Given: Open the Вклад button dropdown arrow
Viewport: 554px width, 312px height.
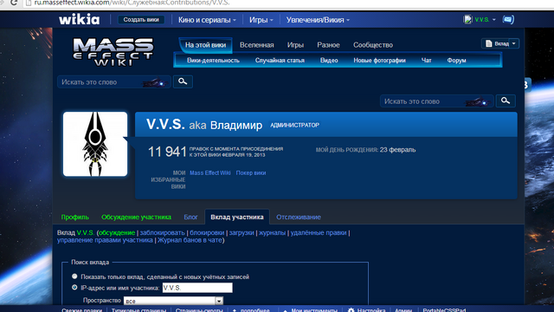Looking at the screenshot, I should (x=514, y=43).
